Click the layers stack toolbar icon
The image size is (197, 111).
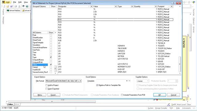click(x=23, y=6)
